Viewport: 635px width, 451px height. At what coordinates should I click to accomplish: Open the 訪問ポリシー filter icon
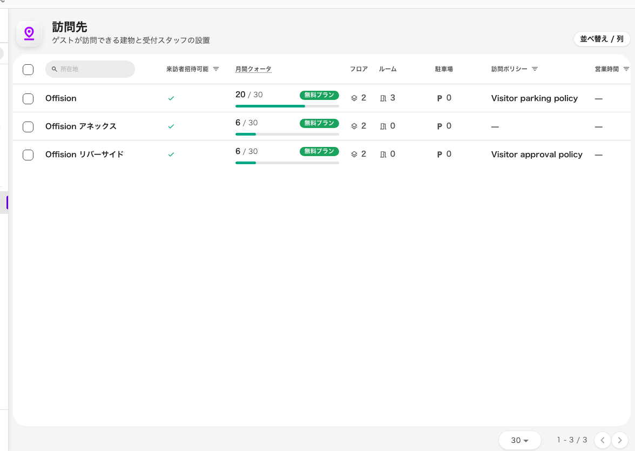coord(535,69)
